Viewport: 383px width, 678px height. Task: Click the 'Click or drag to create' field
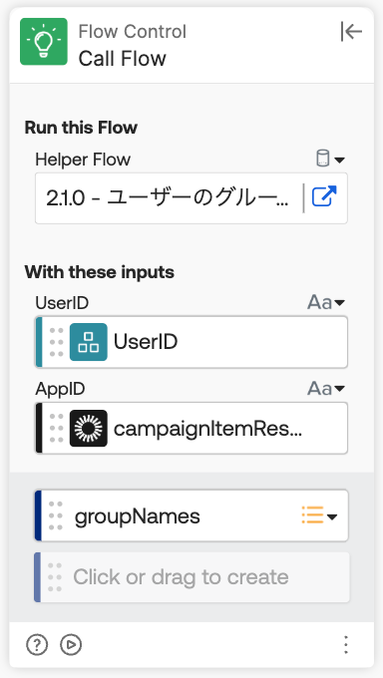coord(191,577)
